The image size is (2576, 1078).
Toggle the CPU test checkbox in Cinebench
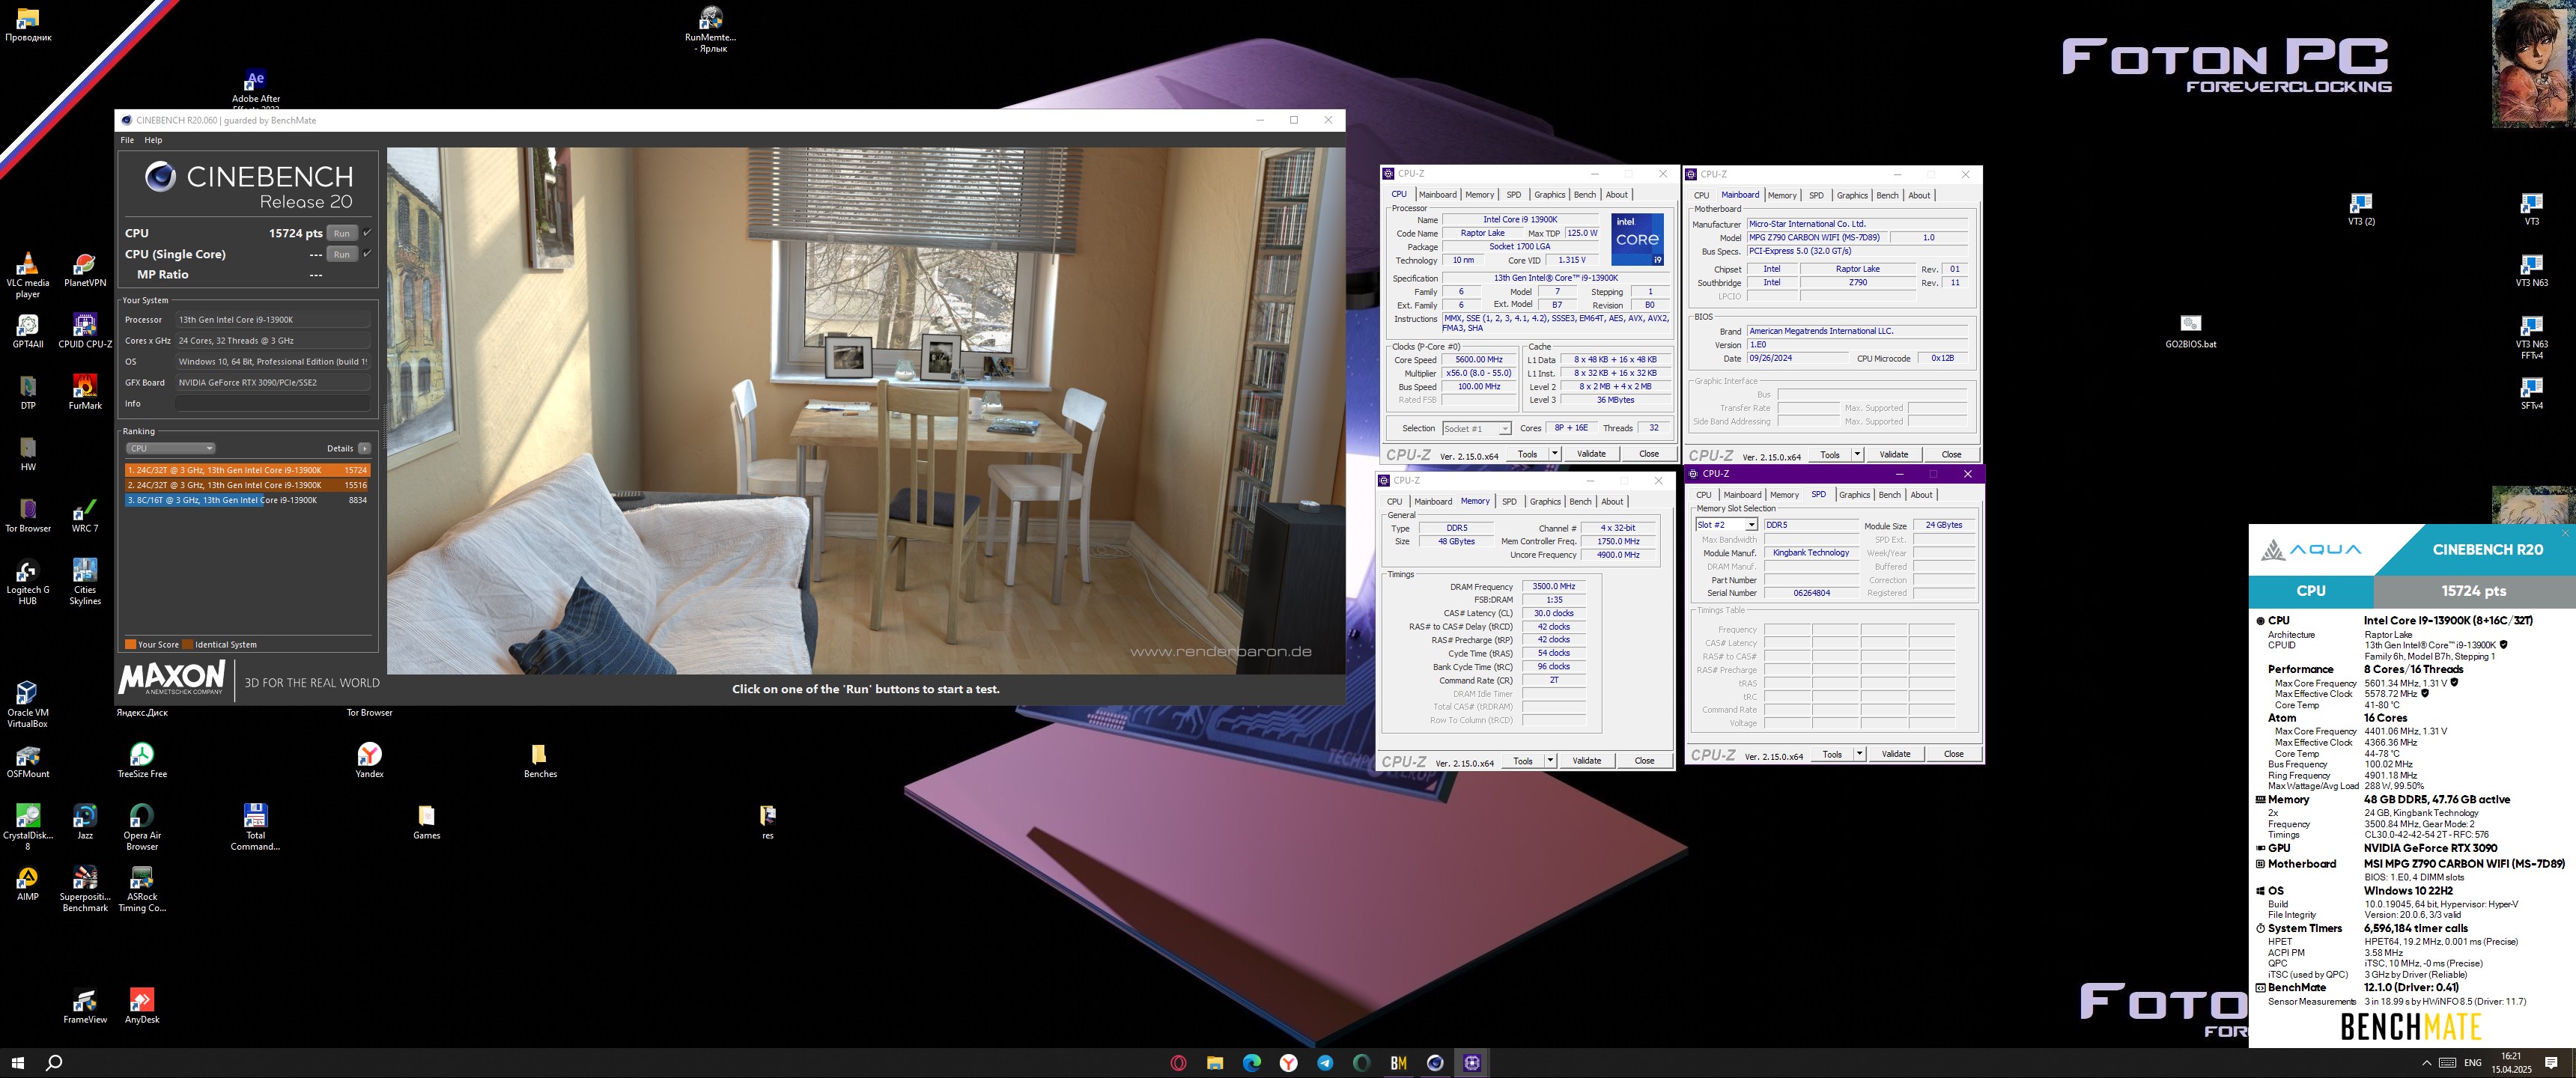click(367, 233)
